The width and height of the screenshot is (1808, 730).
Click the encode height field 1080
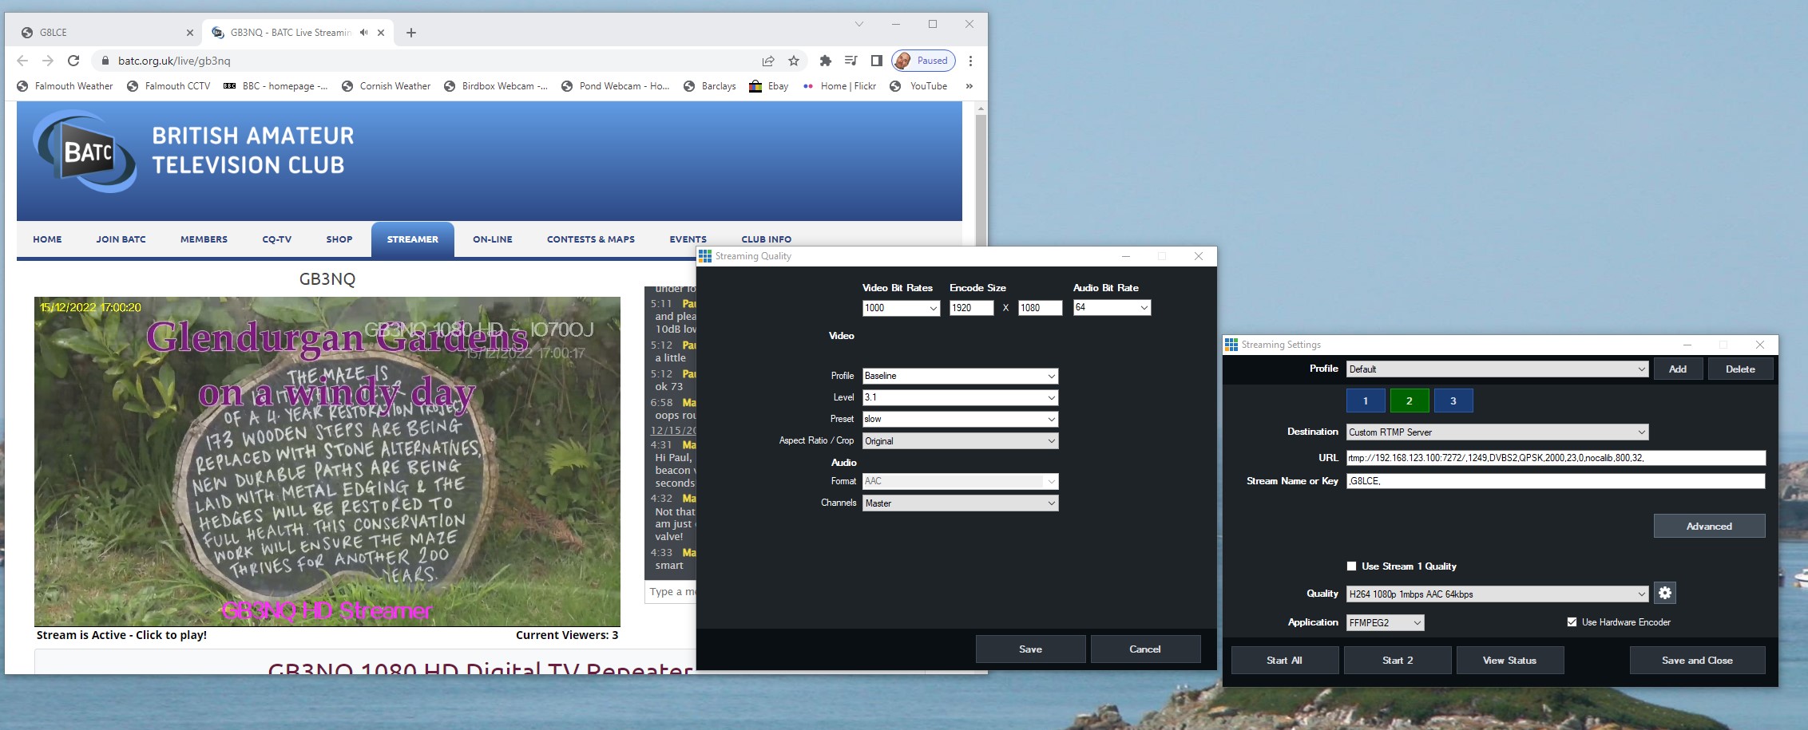point(1041,308)
